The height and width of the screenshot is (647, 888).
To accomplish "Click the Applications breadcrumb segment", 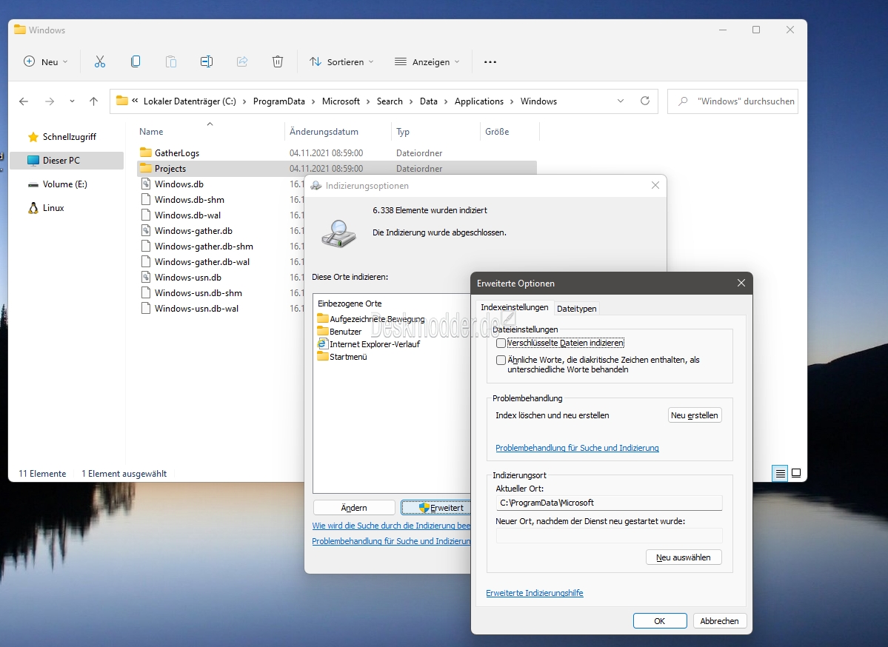I will [479, 101].
